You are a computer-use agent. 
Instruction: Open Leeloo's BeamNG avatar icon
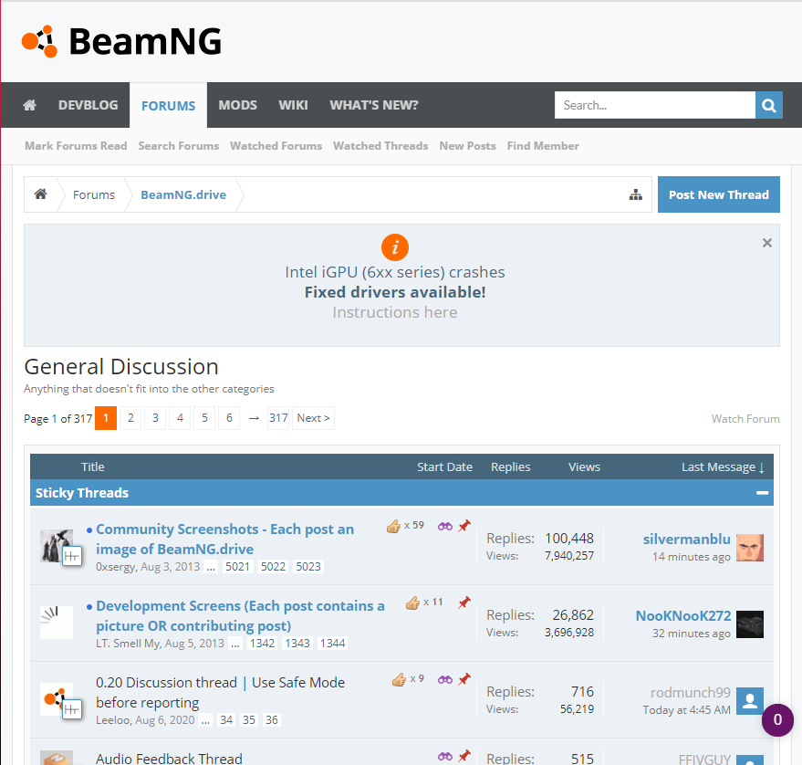pyautogui.click(x=57, y=699)
